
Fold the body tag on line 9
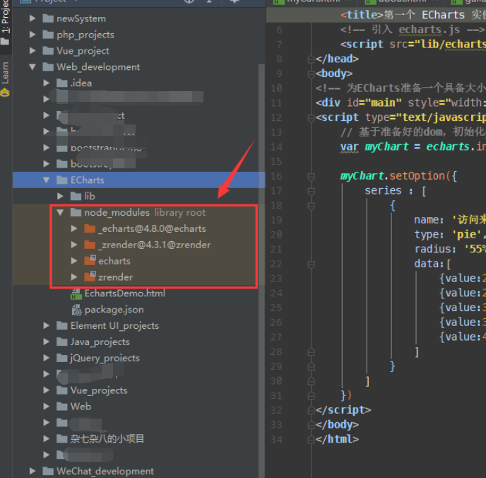point(312,74)
